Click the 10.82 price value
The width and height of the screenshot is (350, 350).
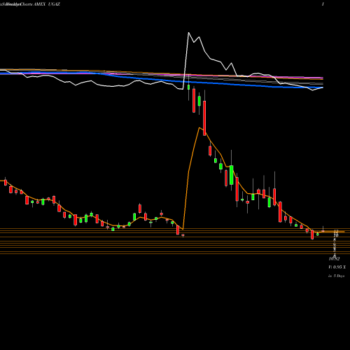334,259
